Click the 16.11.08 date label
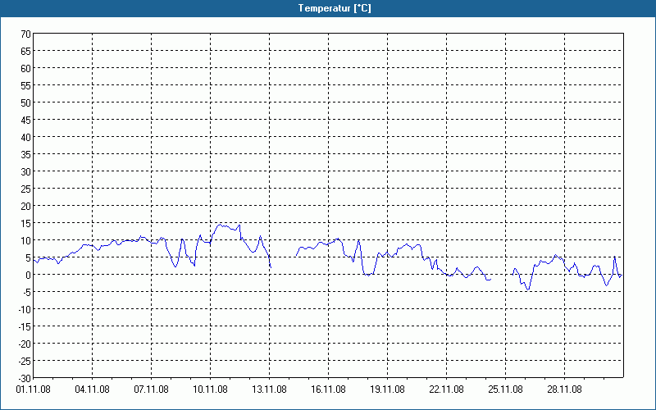 pyautogui.click(x=328, y=389)
